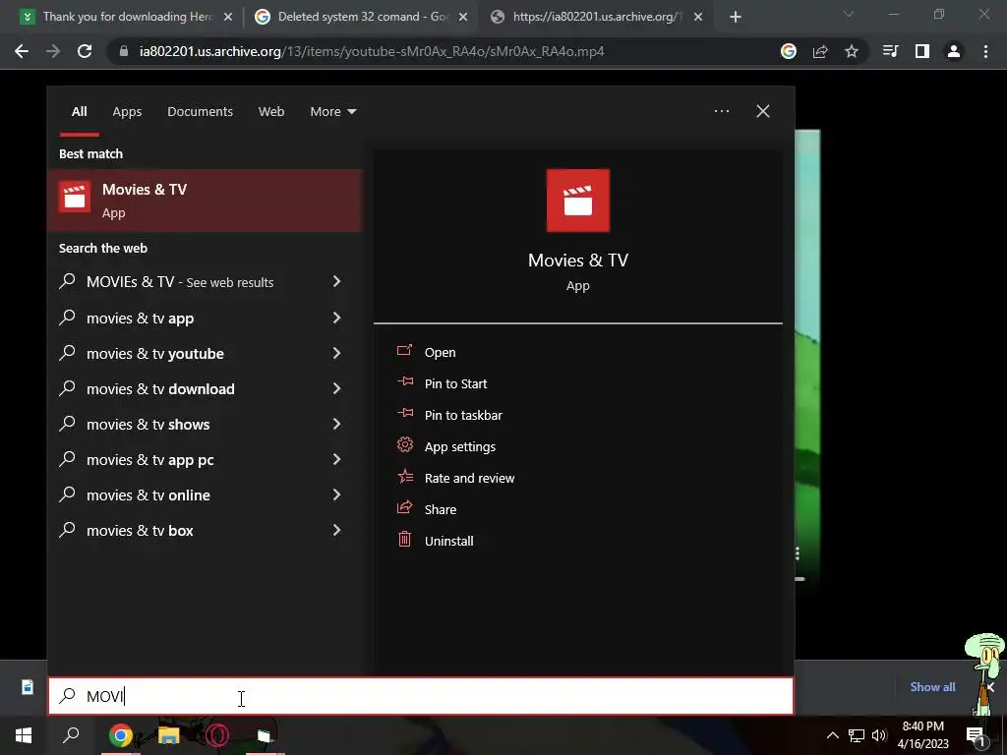Click the volume speaker tray icon
Viewport: 1007px width, 755px height.
click(x=879, y=735)
